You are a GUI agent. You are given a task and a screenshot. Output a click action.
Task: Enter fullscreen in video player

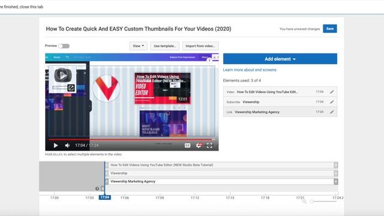(x=209, y=145)
